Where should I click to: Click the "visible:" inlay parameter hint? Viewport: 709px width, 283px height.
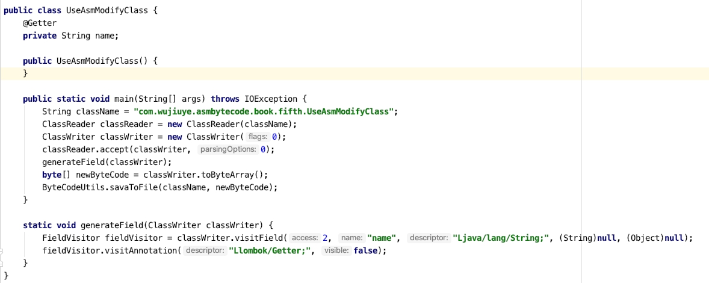pos(336,250)
